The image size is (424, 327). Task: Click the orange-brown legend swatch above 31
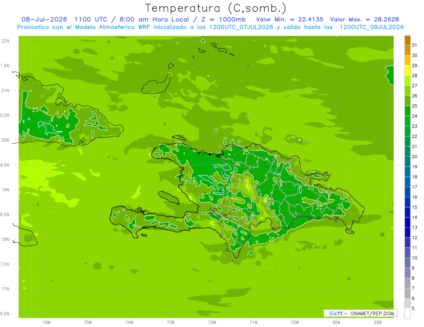point(407,40)
